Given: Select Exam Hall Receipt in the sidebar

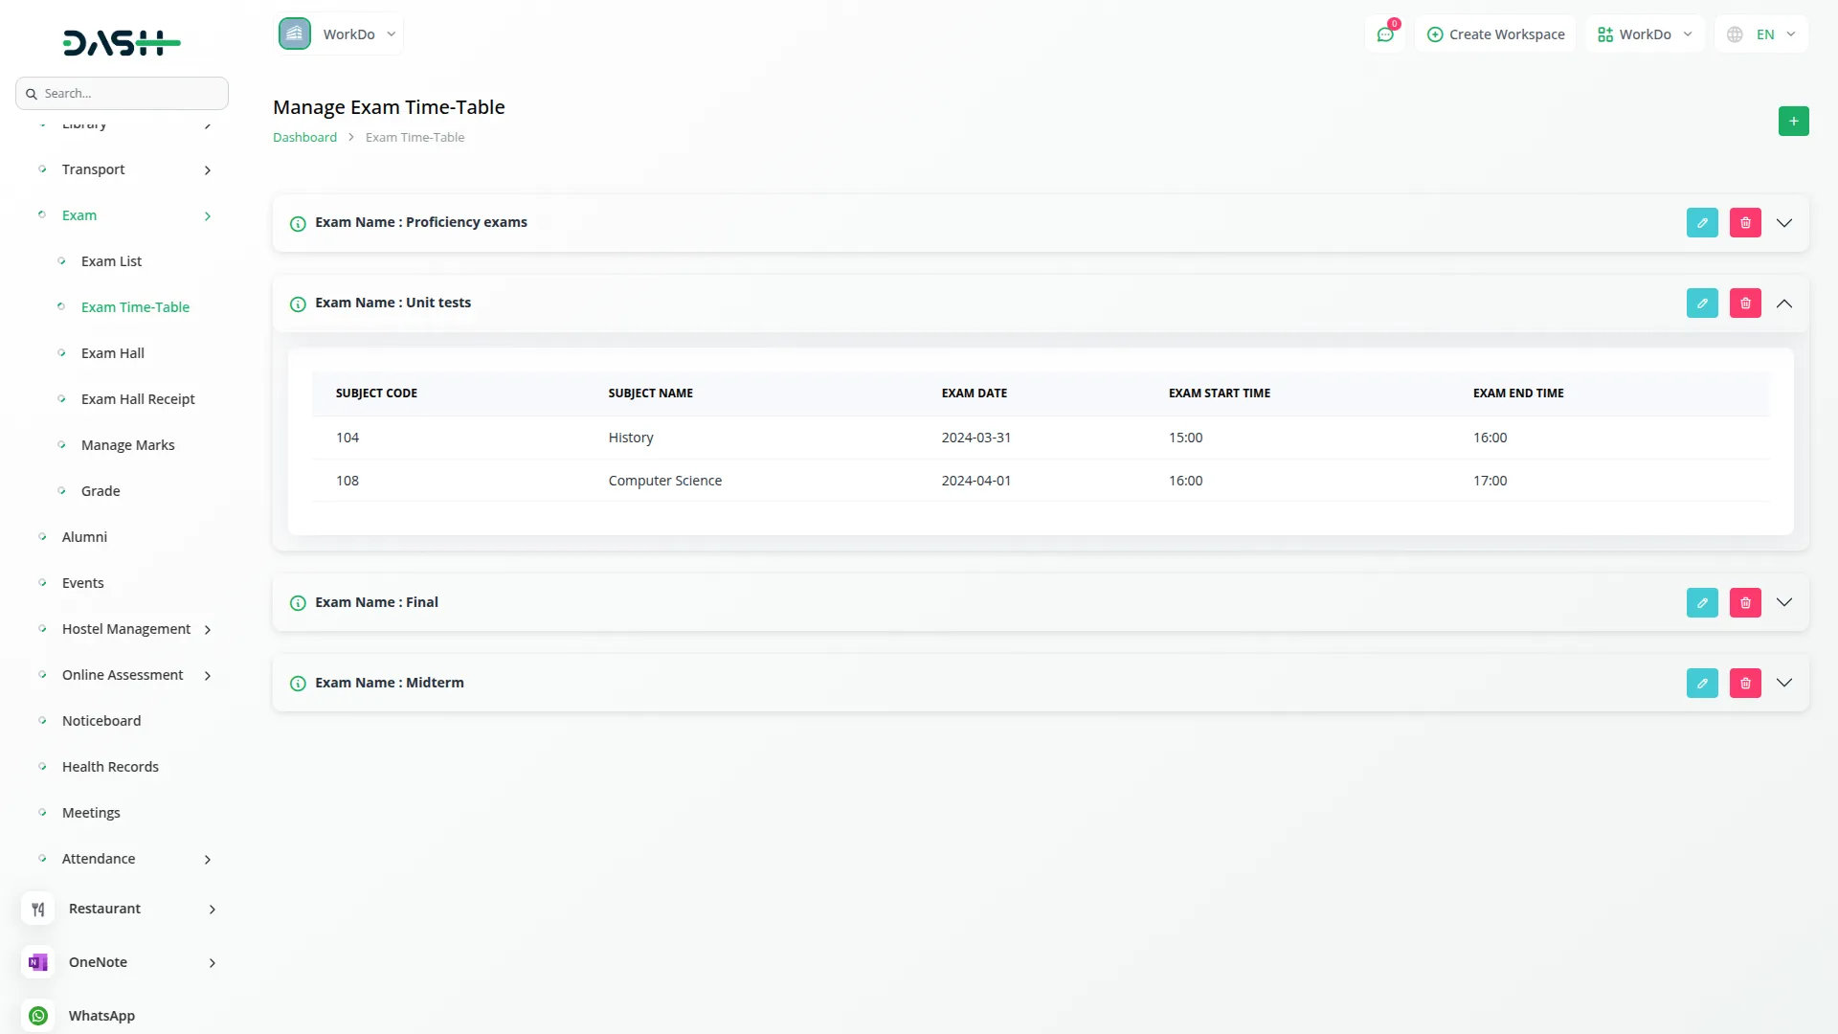Looking at the screenshot, I should click(x=139, y=398).
